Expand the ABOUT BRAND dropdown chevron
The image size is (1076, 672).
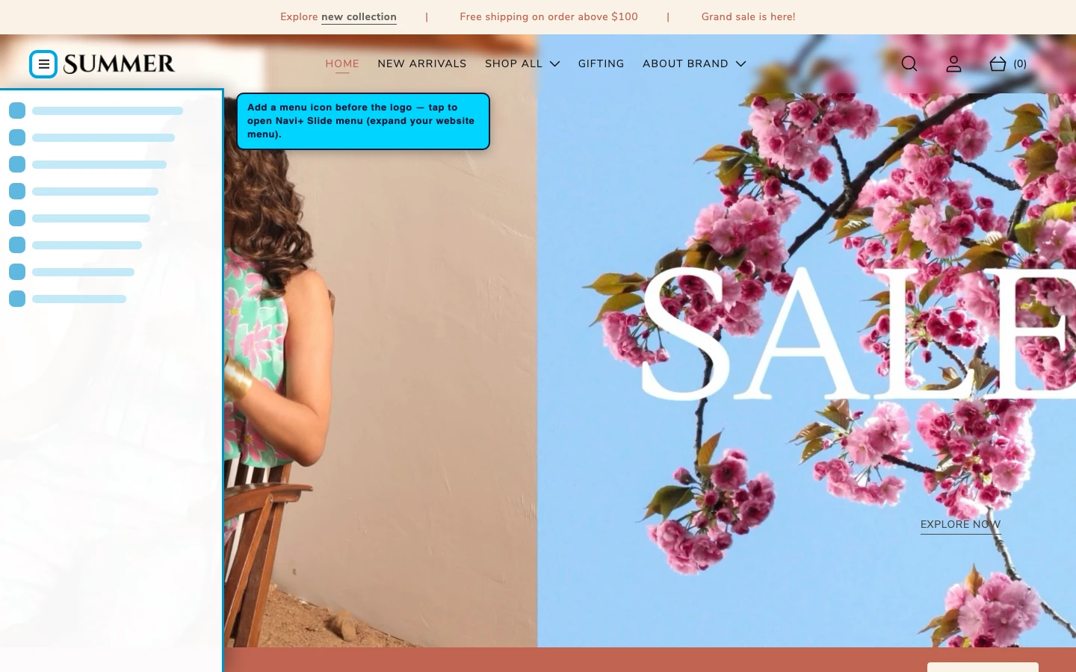coord(740,64)
